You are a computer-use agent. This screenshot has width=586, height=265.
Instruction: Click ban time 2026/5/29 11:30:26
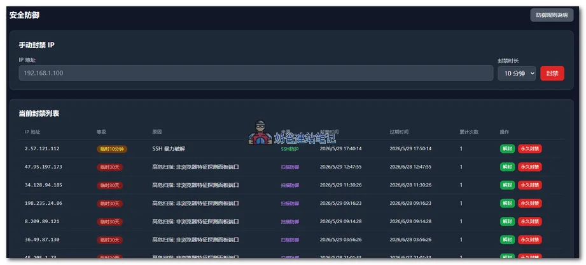[x=340, y=185]
